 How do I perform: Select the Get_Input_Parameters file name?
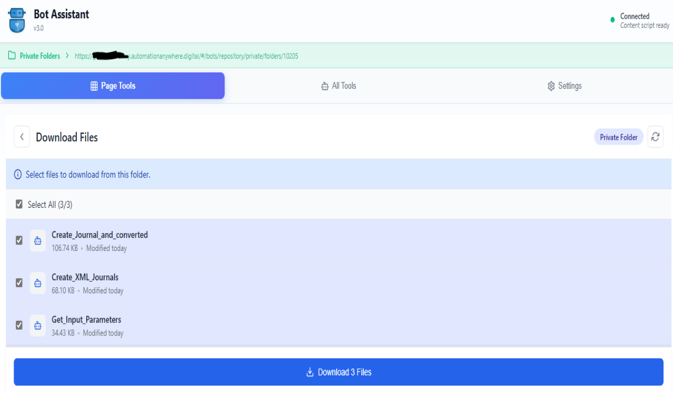coord(86,320)
